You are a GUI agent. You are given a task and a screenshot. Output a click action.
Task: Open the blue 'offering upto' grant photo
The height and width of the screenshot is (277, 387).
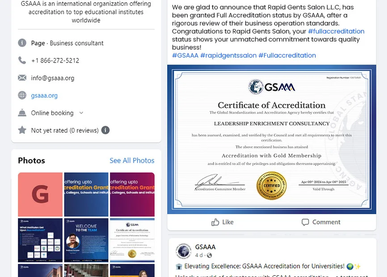[x=86, y=194]
